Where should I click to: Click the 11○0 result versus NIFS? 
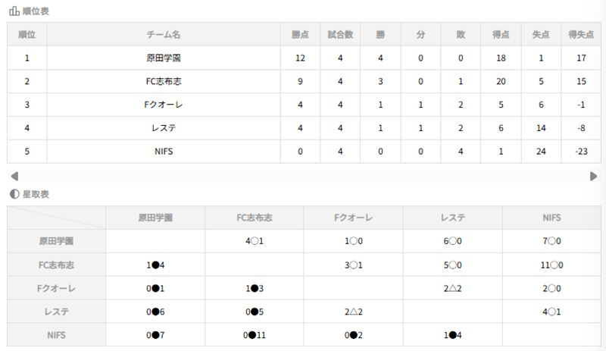click(x=551, y=265)
